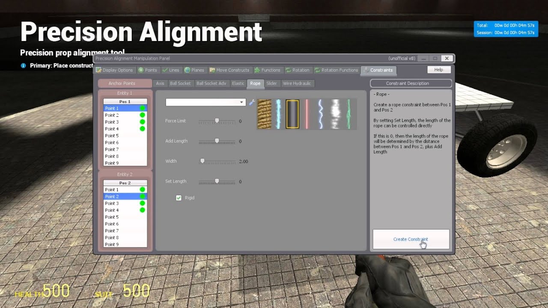Open the Ball Socket constraint tab
The height and width of the screenshot is (308, 548).
click(x=180, y=83)
